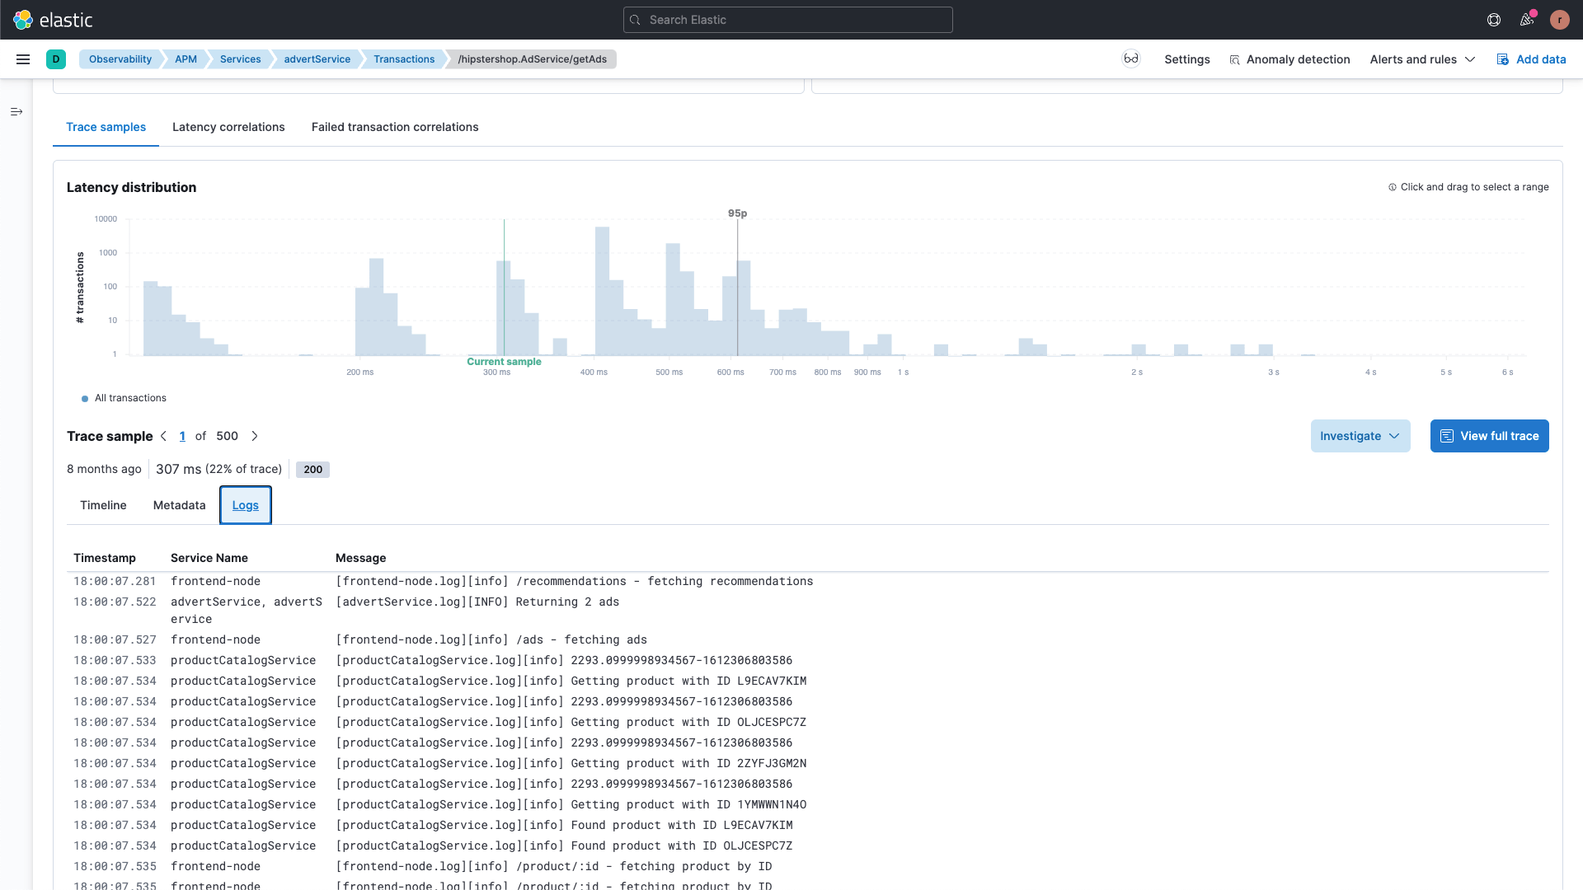Click trace sample page number 1
Image resolution: width=1583 pixels, height=890 pixels.
pos(182,436)
